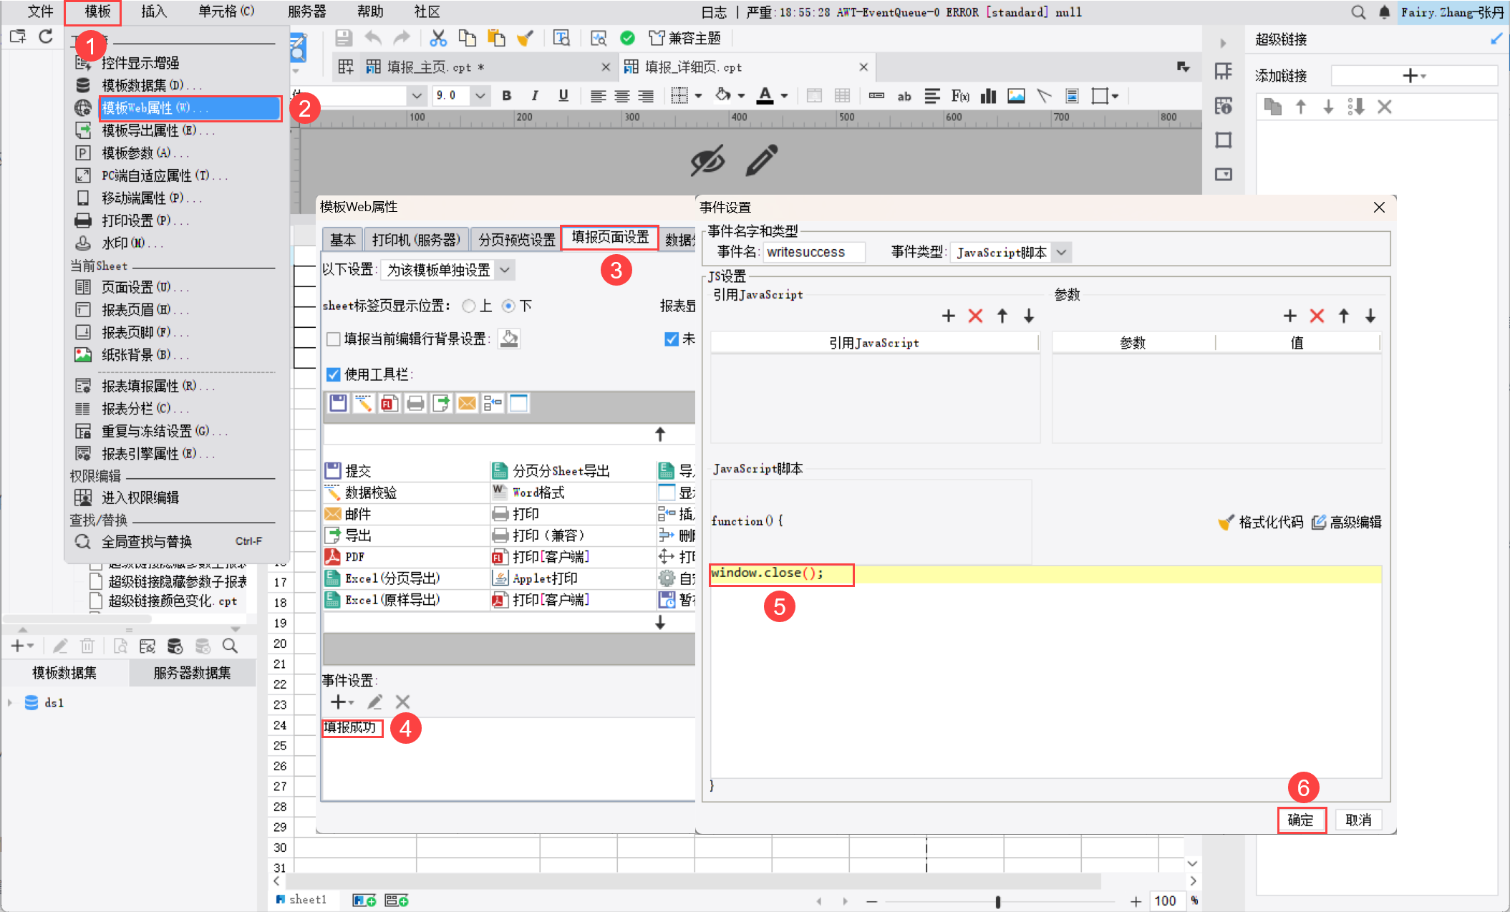Click the notification bell icon
Viewport: 1510px width, 912px height.
click(1384, 12)
